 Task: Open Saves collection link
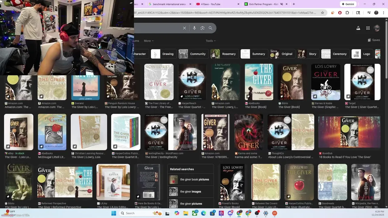point(374,40)
